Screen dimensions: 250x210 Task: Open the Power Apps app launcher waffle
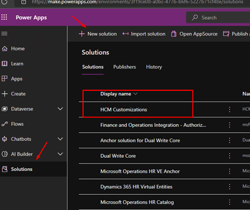(x=4, y=17)
